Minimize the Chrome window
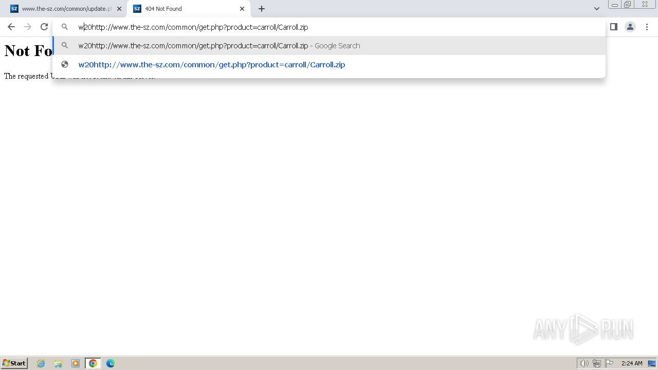This screenshot has height=370, width=658. point(614,5)
